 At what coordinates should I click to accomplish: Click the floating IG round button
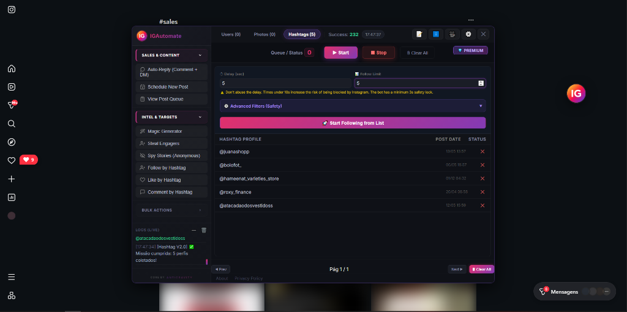click(576, 94)
